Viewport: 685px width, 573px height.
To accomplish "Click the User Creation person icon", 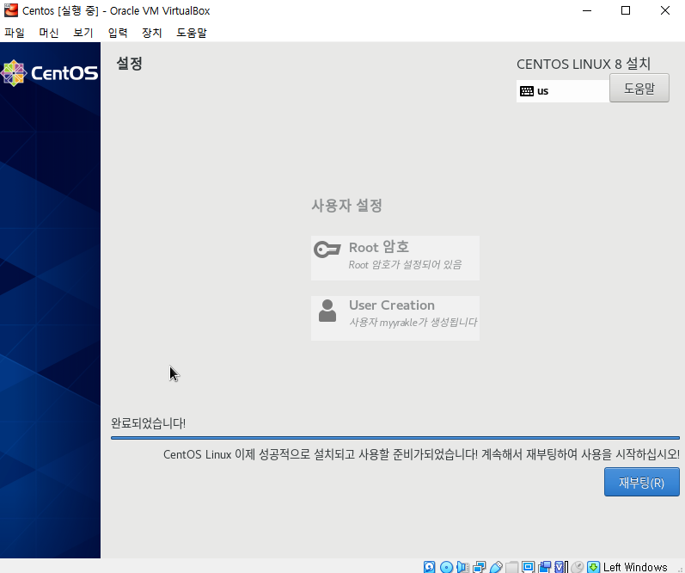I will click(x=327, y=311).
